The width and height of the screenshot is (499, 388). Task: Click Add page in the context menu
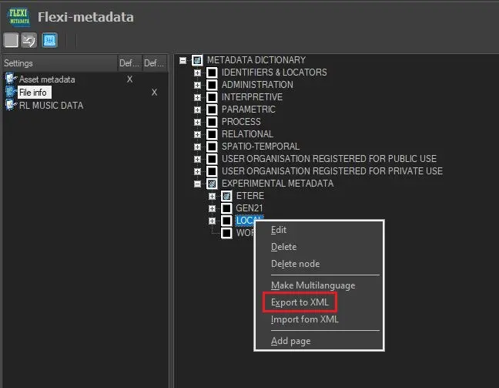(x=290, y=341)
